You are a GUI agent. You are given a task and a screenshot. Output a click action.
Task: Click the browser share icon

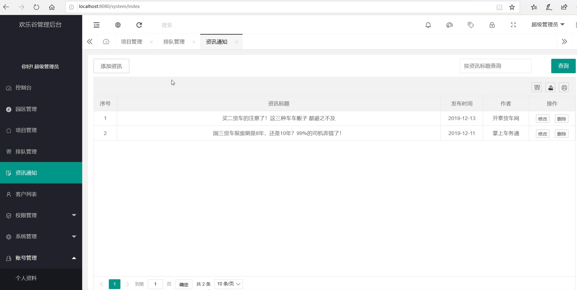click(564, 7)
